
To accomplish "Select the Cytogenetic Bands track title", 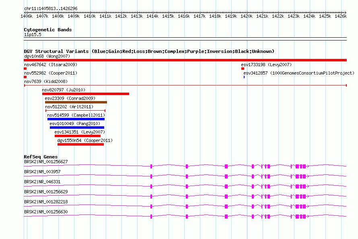I will (48, 30).
